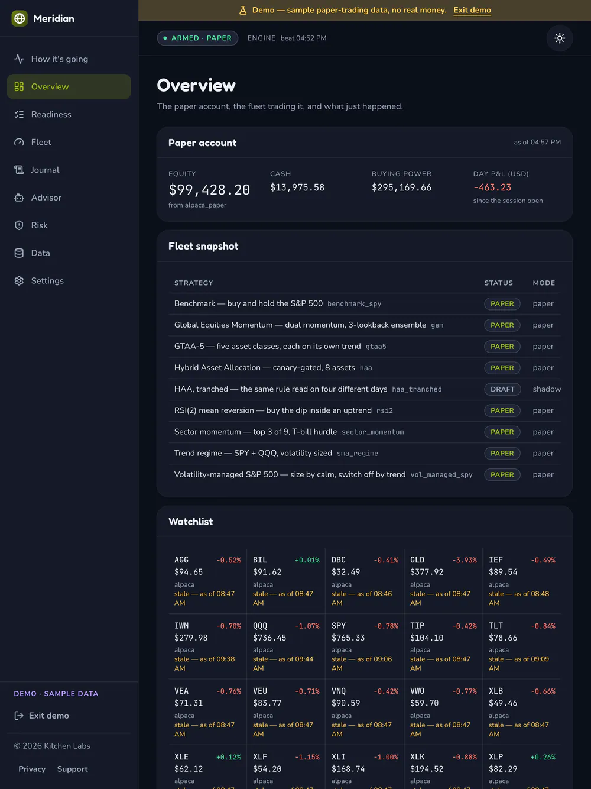Select the RSI(2) mean reversion strategy
Viewport: 591px width, 789px height.
[x=365, y=410]
